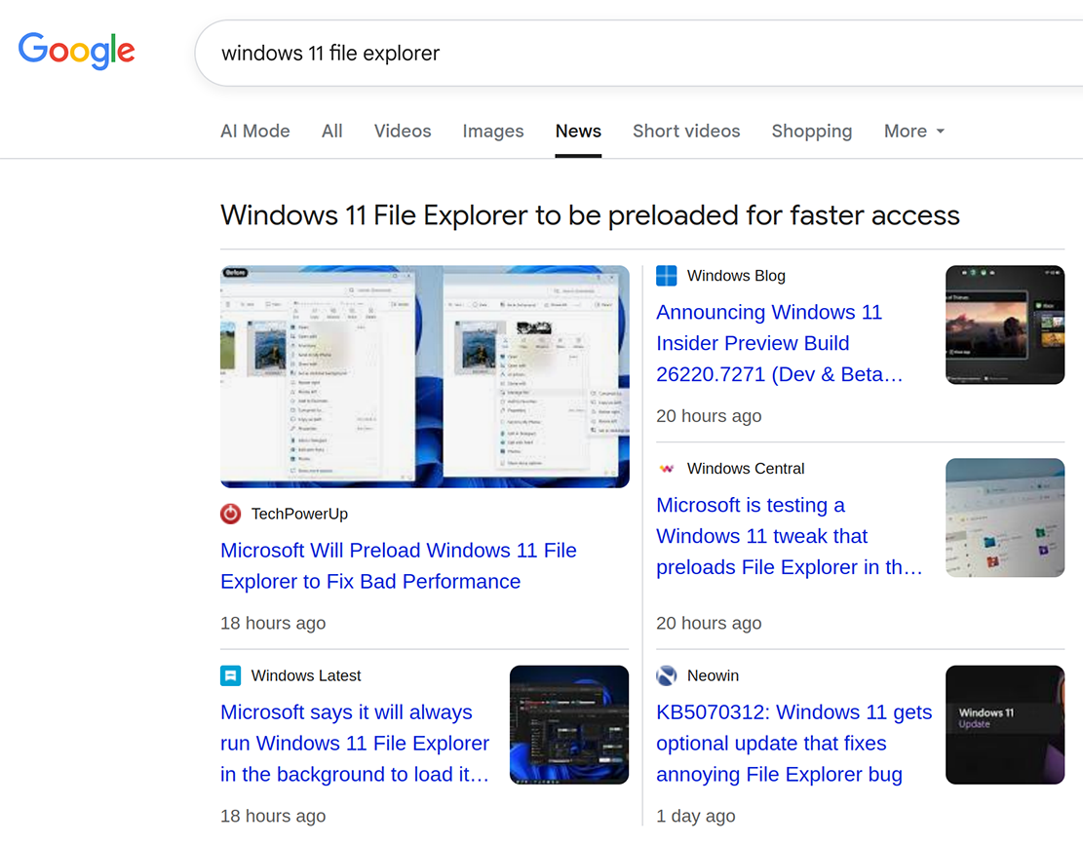
Task: Open the large TechPowerUp context menu thumbnail
Action: click(x=424, y=376)
